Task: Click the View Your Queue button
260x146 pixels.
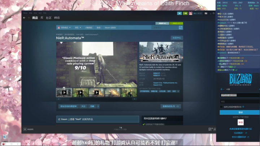Action: (x=170, y=106)
